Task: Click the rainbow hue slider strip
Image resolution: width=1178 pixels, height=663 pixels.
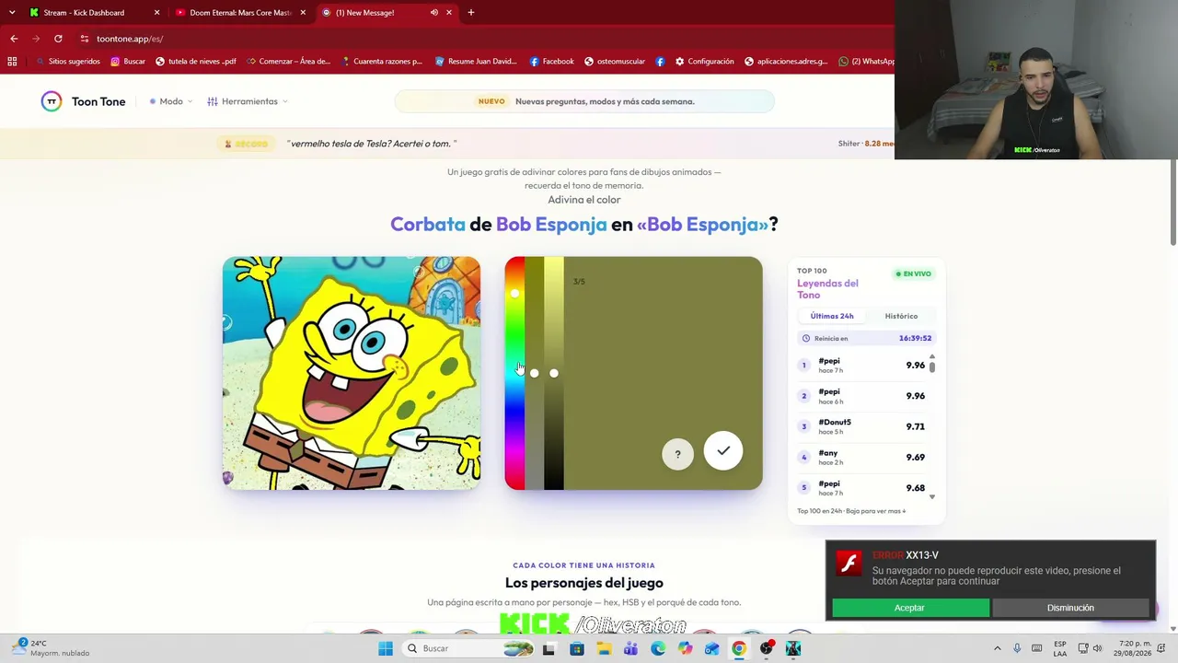Action: pyautogui.click(x=514, y=373)
